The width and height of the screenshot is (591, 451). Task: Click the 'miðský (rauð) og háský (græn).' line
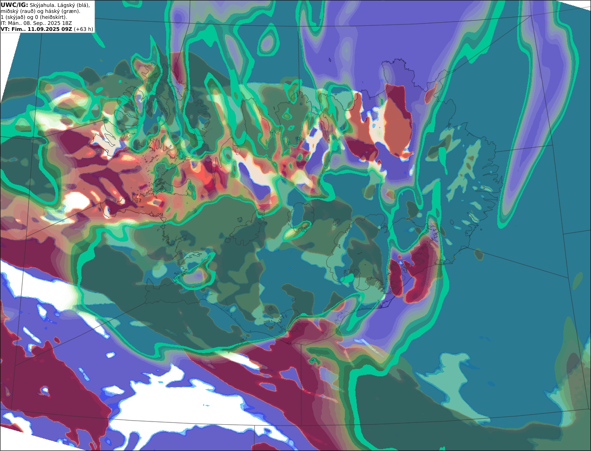pos(40,11)
